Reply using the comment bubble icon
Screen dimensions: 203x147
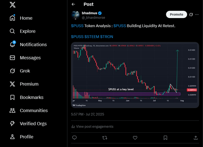tap(75, 137)
